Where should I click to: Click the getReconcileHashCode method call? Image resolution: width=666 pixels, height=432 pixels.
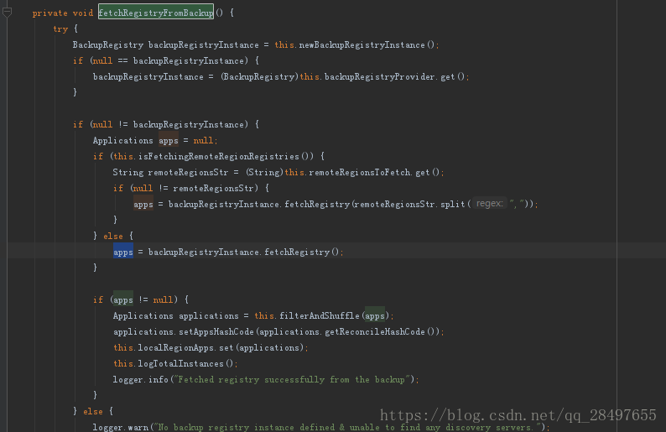tap(375, 331)
